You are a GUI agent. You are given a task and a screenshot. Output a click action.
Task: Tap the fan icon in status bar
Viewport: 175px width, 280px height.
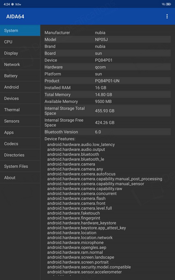point(12,4)
